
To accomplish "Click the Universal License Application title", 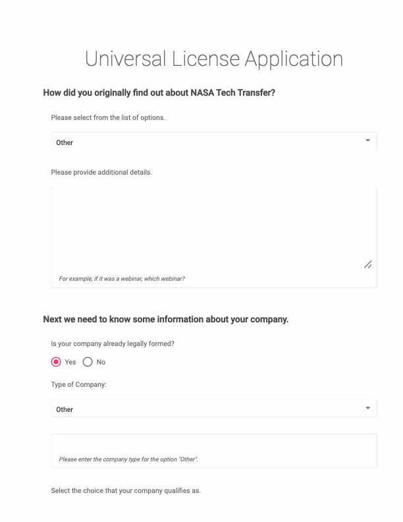I will [x=214, y=59].
